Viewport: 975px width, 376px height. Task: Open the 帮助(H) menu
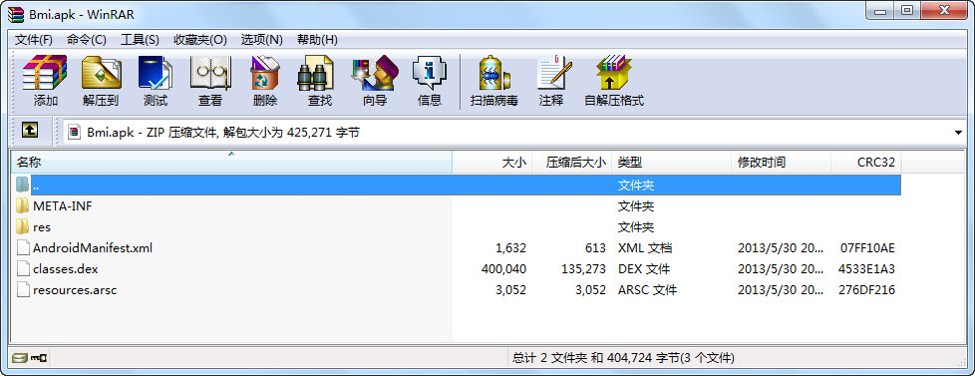coord(317,40)
